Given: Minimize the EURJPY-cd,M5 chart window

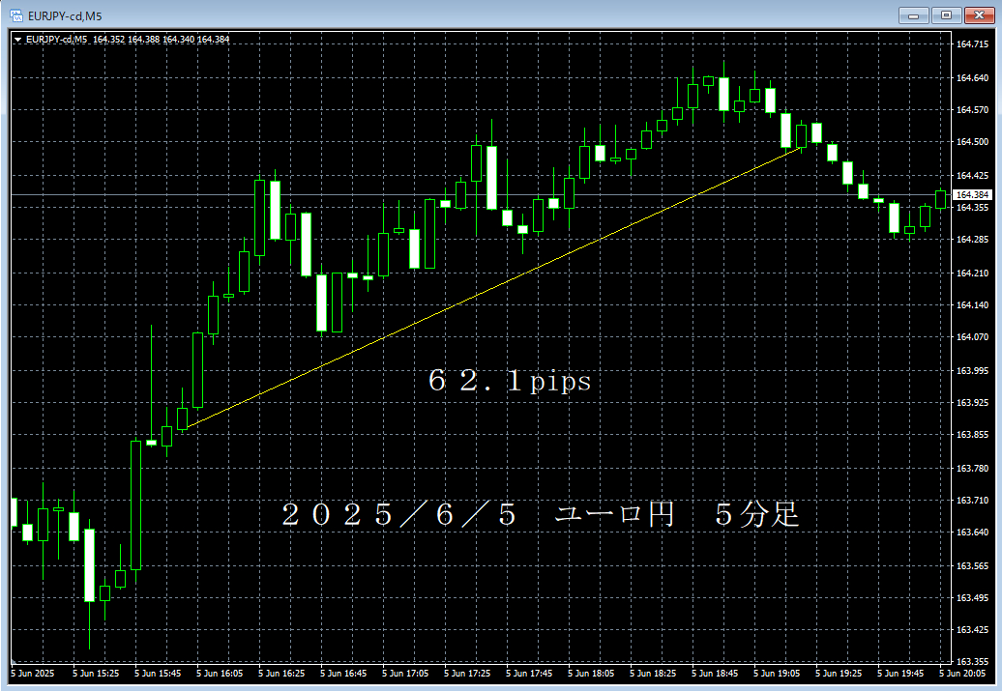Looking at the screenshot, I should point(913,15).
